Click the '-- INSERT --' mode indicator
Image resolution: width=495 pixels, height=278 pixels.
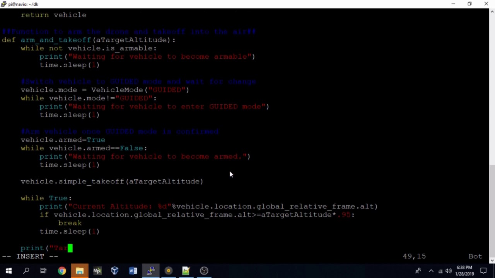30,256
